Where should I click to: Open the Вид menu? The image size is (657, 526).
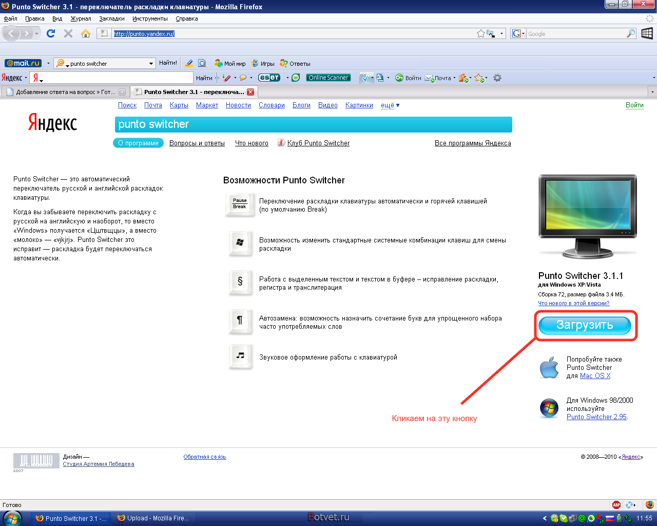tap(57, 18)
